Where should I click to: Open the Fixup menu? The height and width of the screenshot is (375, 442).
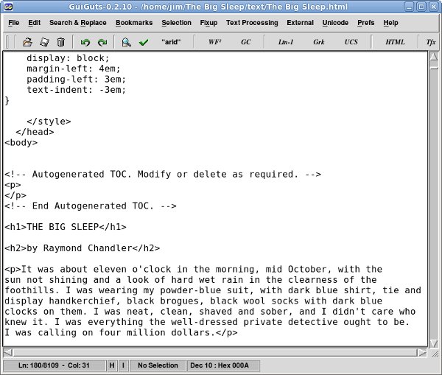click(208, 23)
